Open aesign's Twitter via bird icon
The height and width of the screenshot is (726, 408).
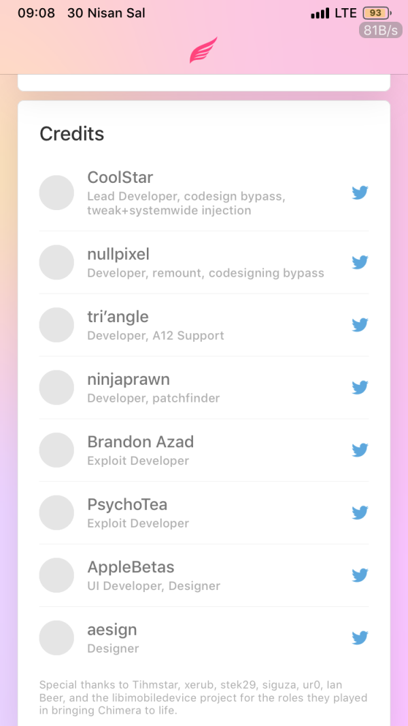click(360, 638)
